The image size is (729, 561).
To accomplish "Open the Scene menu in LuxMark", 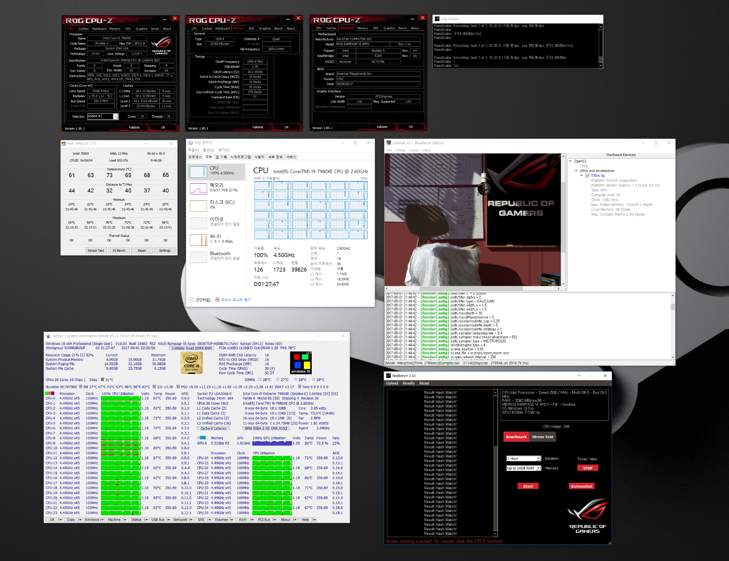I will coord(414,150).
